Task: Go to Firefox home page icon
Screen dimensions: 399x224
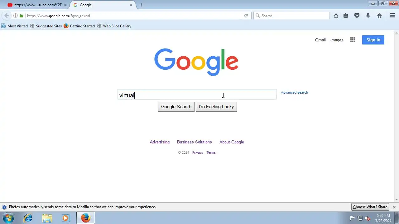Action: [x=379, y=16]
